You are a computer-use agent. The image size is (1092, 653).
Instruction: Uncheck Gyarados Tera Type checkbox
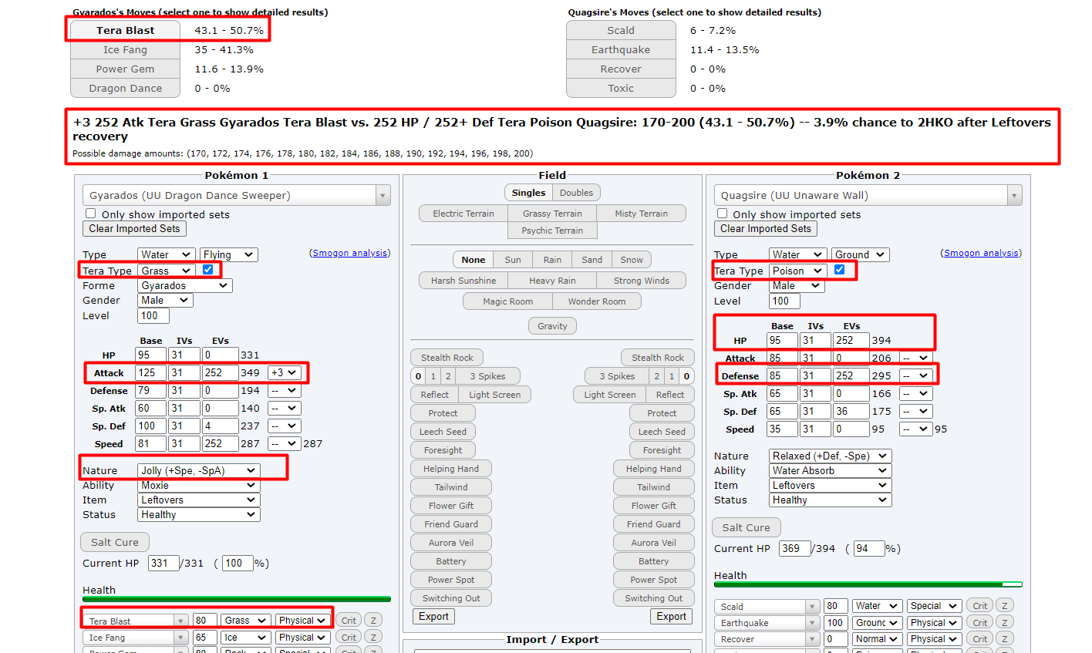[207, 270]
